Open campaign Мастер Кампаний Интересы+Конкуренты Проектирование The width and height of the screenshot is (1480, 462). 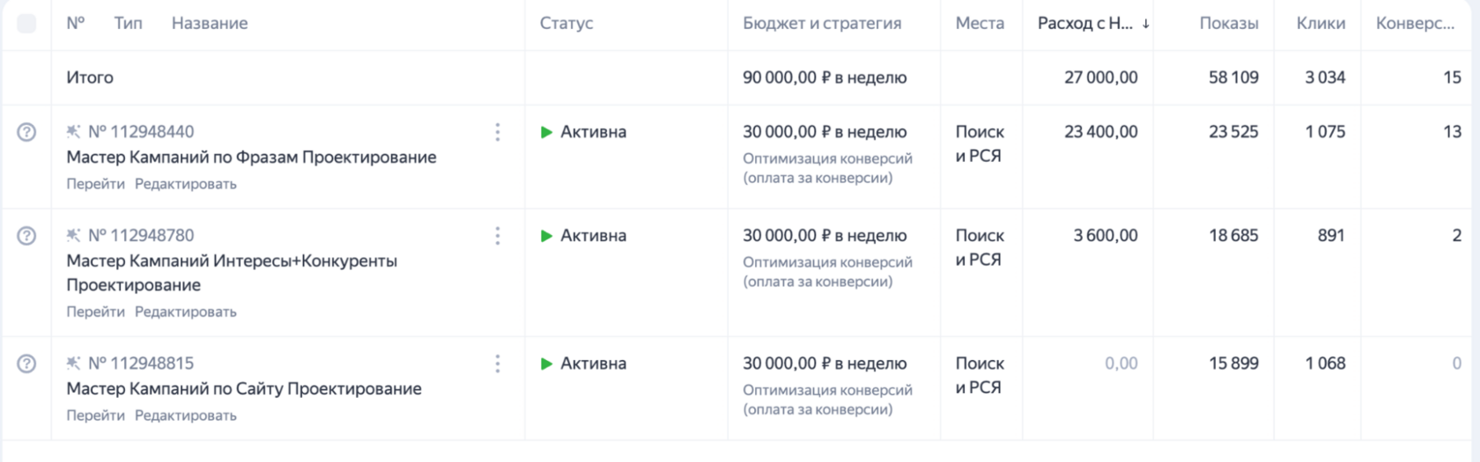pos(232,273)
